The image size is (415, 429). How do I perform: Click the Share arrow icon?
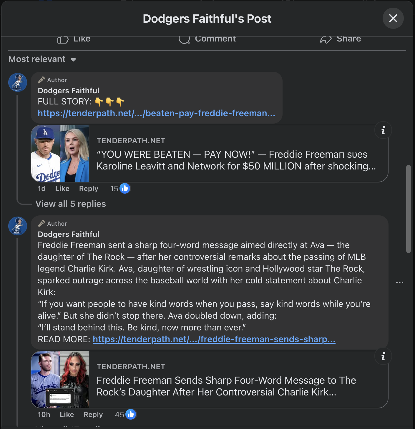(326, 39)
